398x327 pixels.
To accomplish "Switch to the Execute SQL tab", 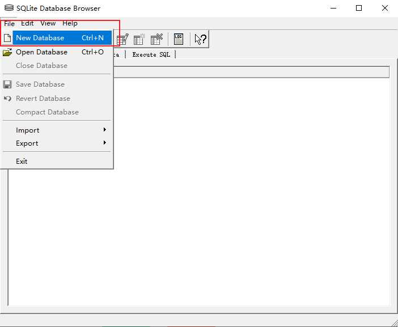I will (151, 54).
